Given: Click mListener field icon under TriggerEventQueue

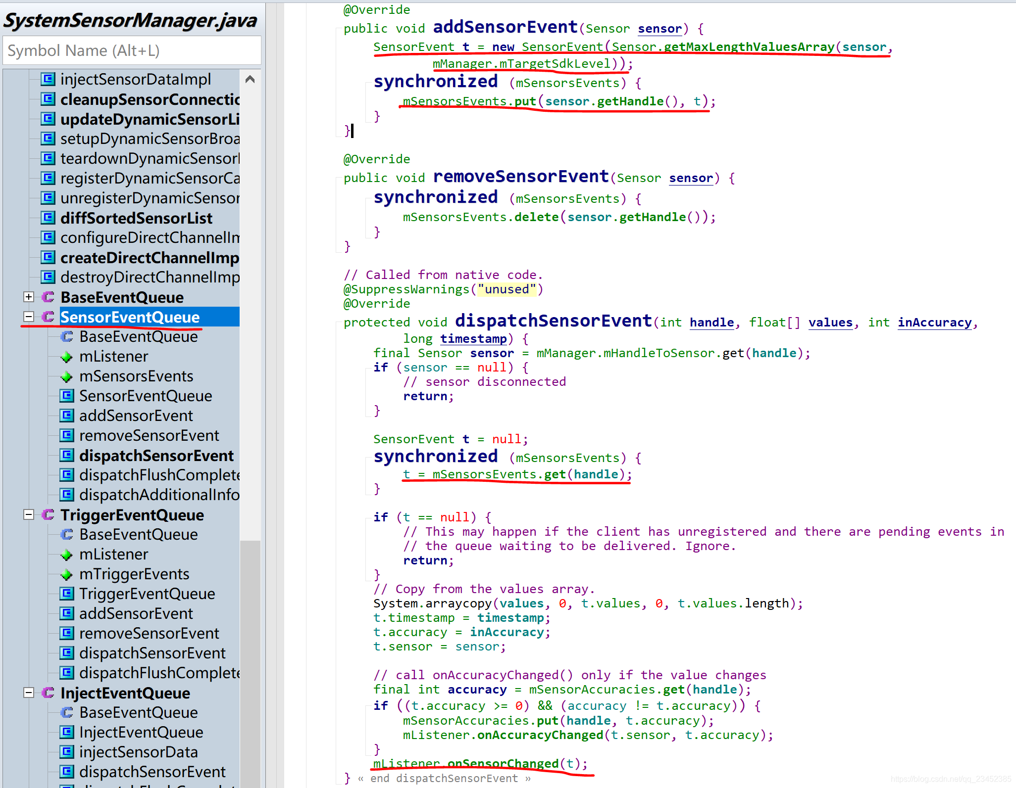Looking at the screenshot, I should click(66, 555).
